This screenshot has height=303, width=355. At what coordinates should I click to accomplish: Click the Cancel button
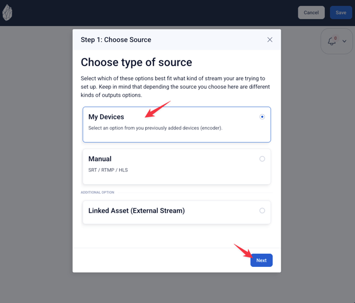point(311,13)
